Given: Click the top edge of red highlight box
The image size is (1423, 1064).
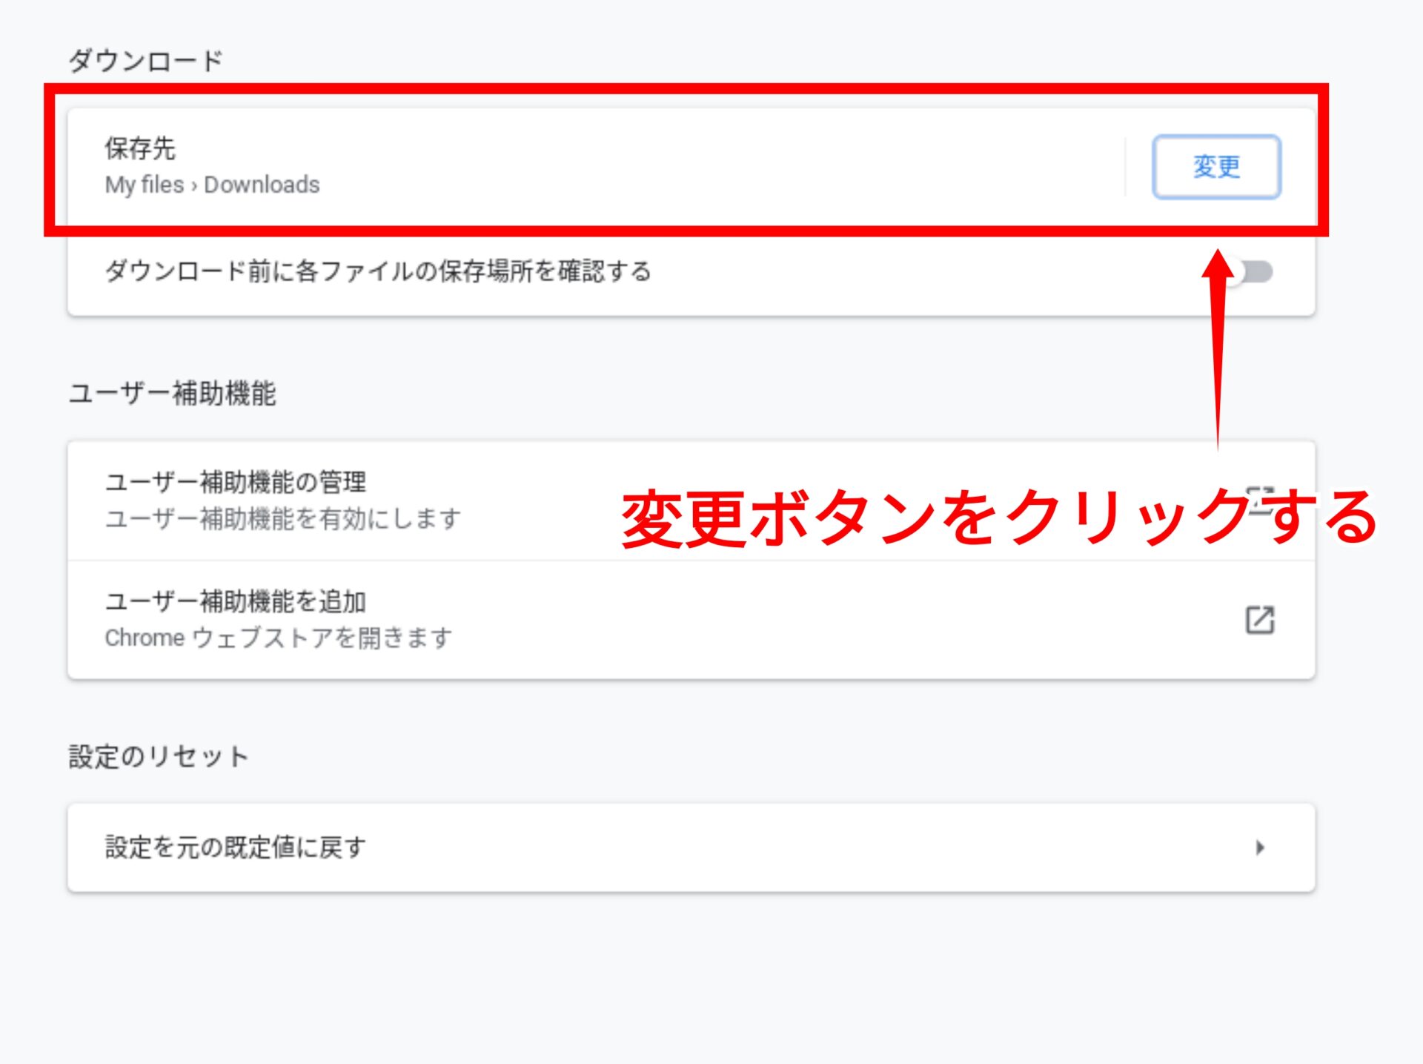Looking at the screenshot, I should click(x=686, y=89).
